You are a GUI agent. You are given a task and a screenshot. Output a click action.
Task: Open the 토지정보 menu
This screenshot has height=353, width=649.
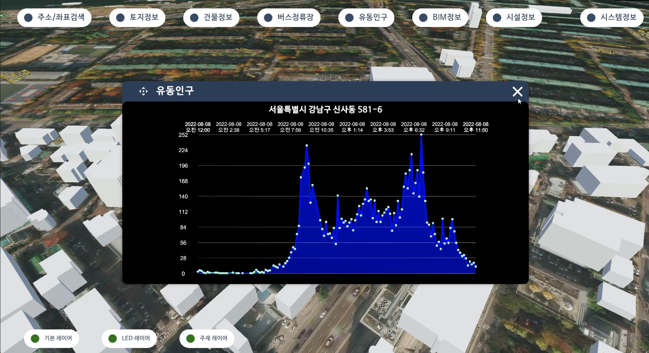point(138,18)
